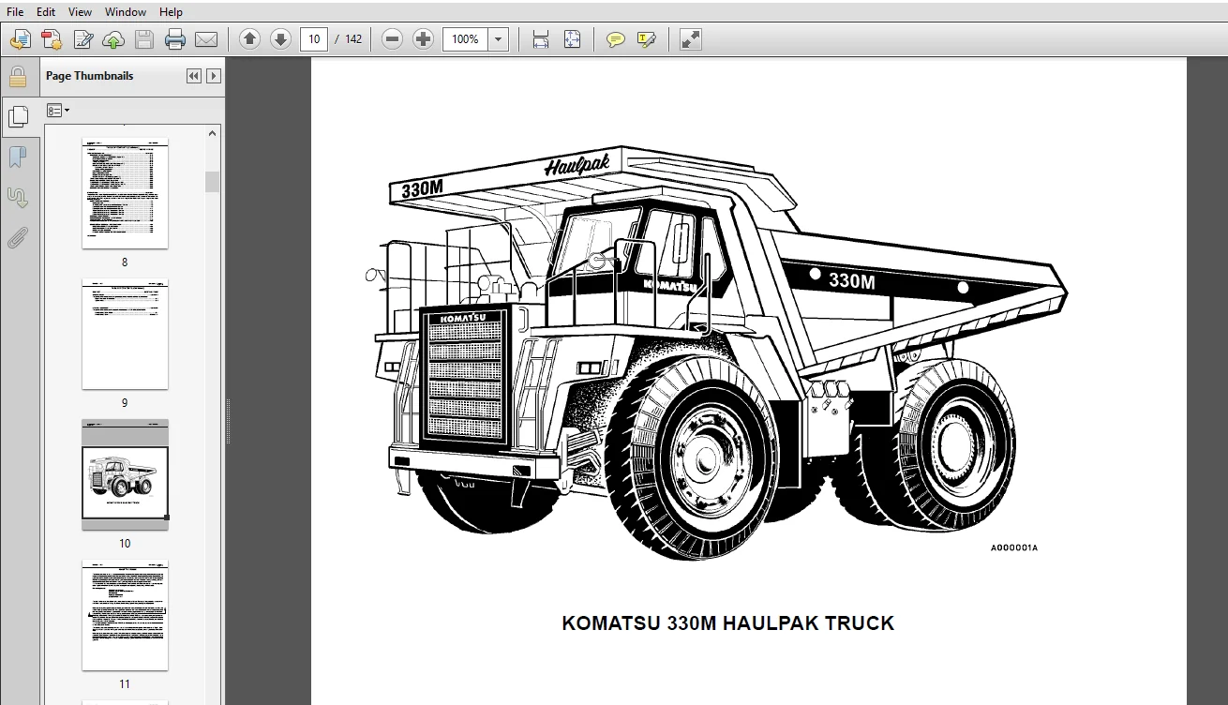Click the Zoom in plus button

click(424, 39)
